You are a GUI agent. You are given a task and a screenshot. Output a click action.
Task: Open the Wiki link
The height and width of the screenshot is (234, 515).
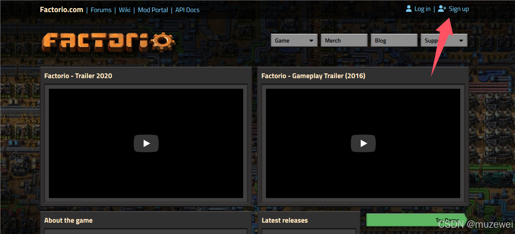coord(125,10)
